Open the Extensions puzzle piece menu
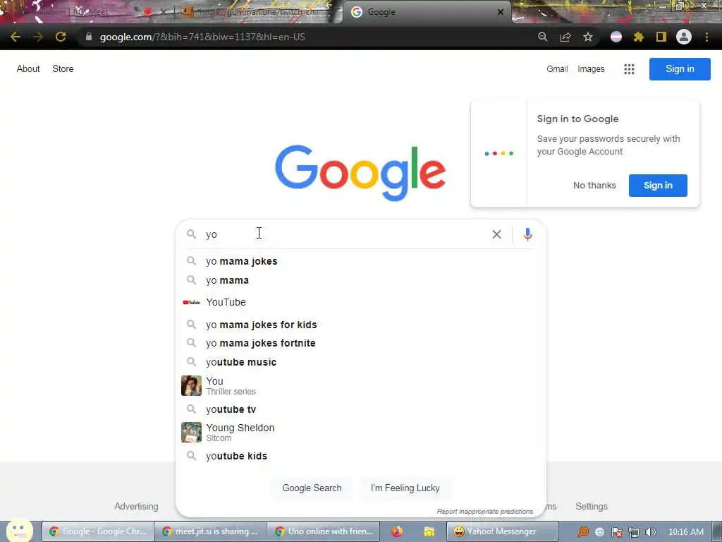 639,37
